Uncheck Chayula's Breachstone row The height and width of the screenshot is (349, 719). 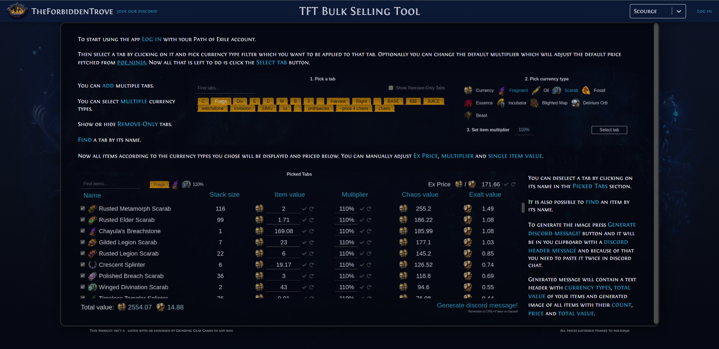pos(82,231)
